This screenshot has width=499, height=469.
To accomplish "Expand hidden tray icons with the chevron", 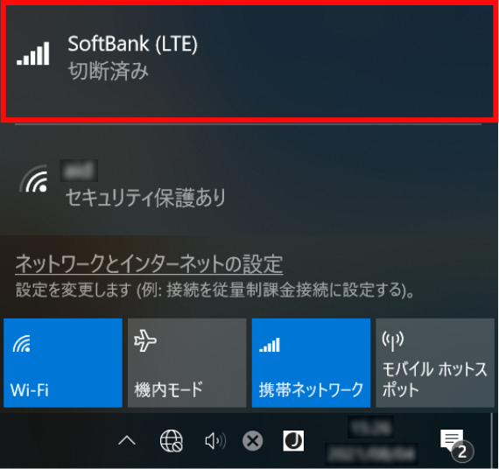I will (127, 441).
